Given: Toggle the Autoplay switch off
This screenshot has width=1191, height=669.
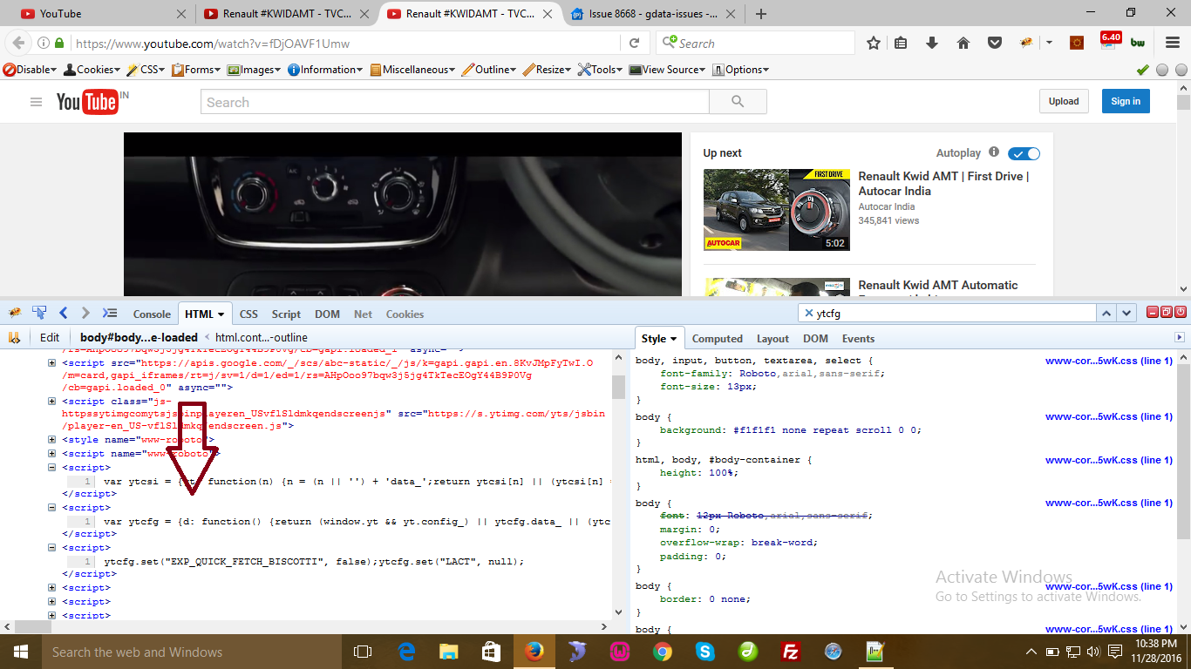Looking at the screenshot, I should point(1024,153).
